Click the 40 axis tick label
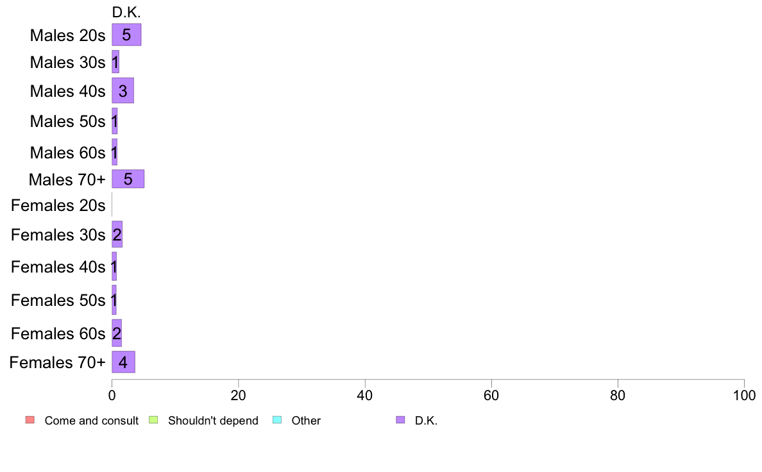The image size is (762, 472). tap(364, 396)
